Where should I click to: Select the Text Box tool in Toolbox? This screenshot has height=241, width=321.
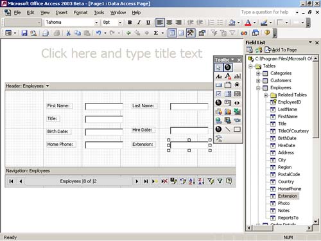pyautogui.click(x=237, y=76)
